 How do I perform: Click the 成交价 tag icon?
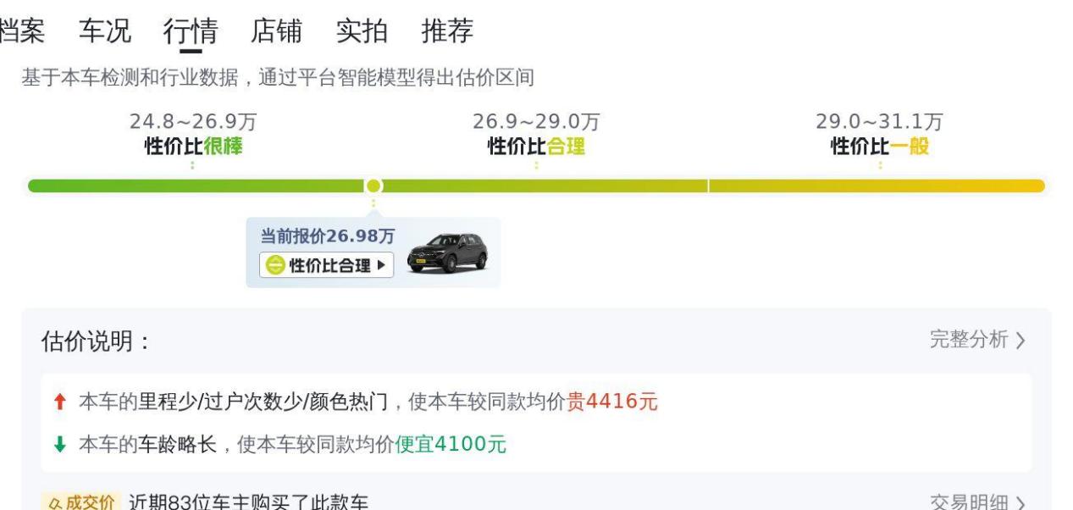pos(81,502)
